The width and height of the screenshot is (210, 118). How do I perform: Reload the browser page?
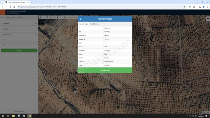(10, 7)
